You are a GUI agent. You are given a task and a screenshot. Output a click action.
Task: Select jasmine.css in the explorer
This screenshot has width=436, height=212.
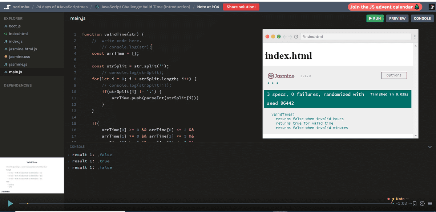coord(20,57)
